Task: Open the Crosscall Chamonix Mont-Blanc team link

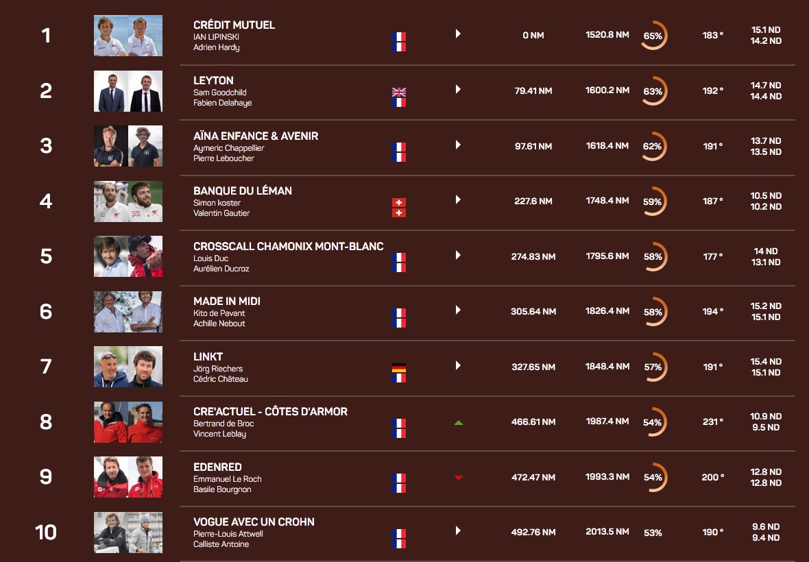Action: point(288,246)
